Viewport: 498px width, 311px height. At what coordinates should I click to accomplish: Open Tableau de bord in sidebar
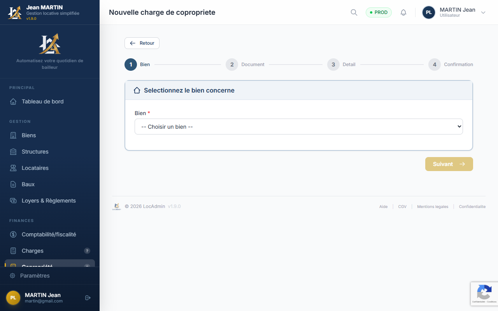coord(42,101)
